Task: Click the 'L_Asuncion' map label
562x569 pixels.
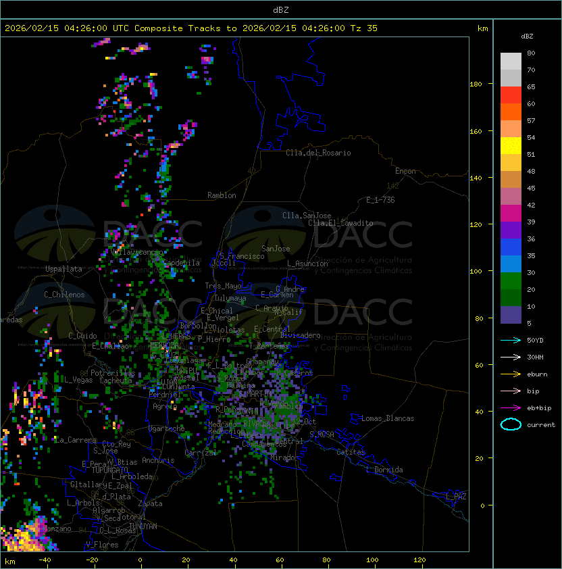Action: point(307,264)
